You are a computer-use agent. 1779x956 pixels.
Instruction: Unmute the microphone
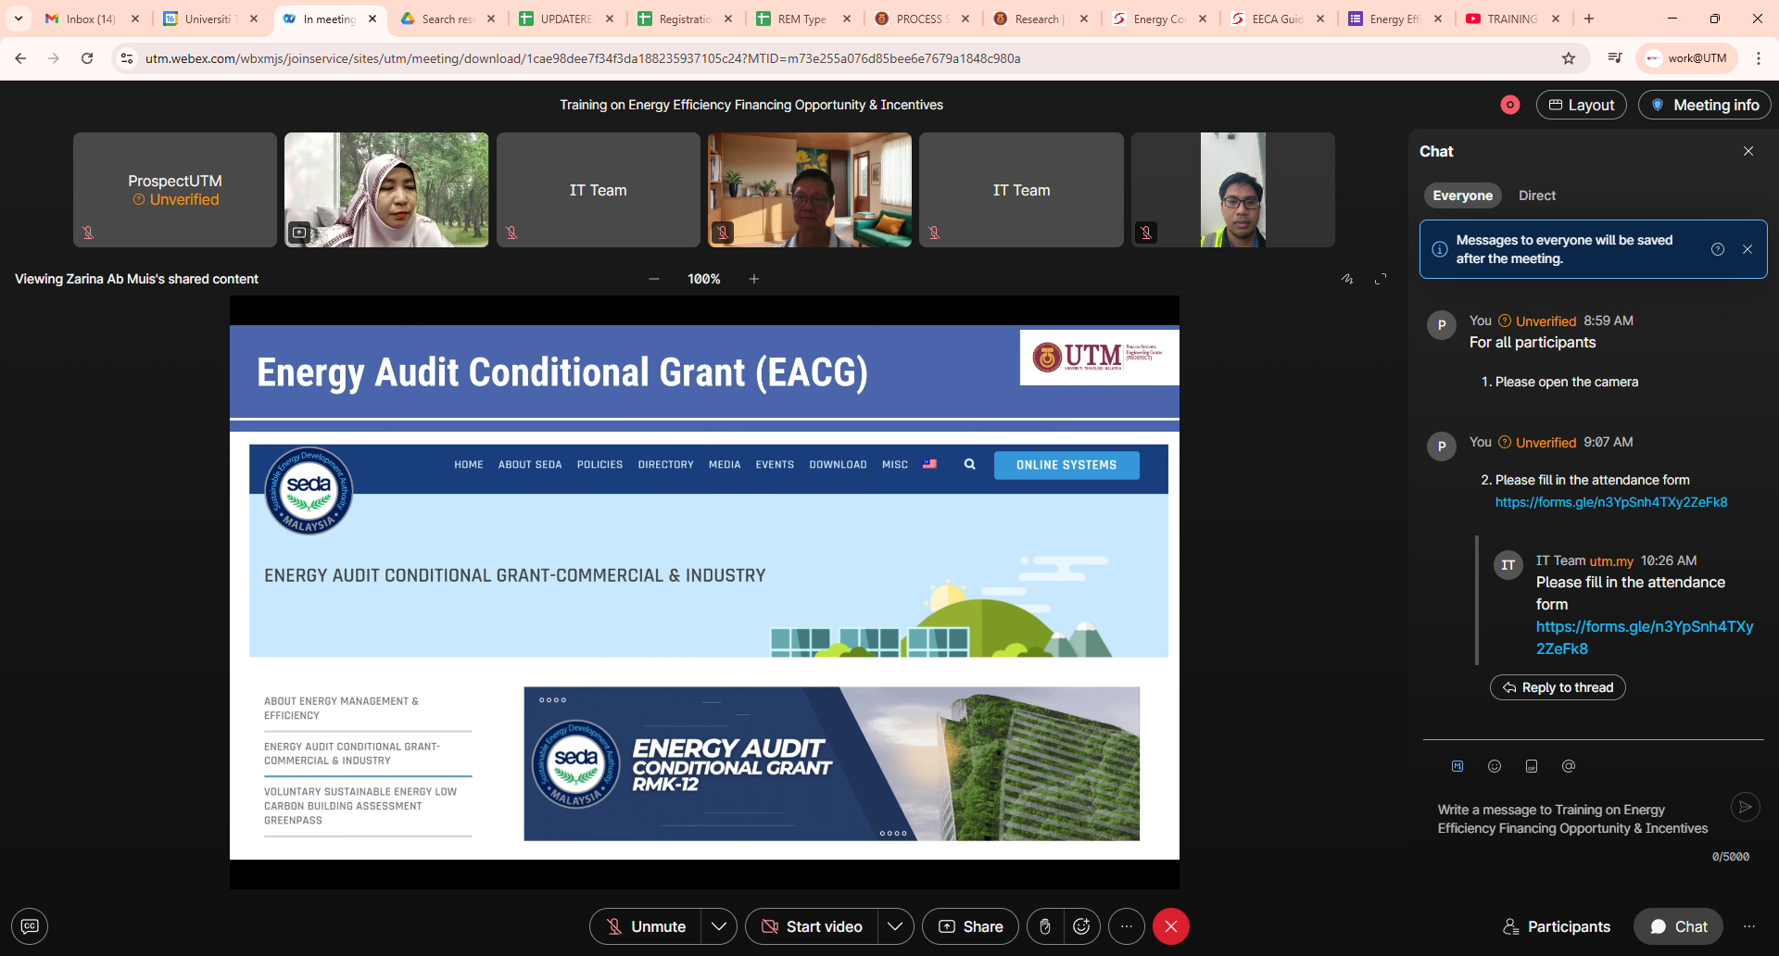click(646, 926)
